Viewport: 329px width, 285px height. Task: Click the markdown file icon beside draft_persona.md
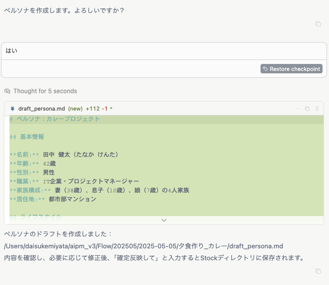click(12, 109)
